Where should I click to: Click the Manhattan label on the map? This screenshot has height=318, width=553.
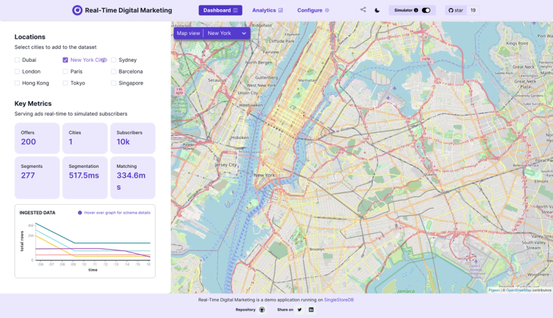[x=307, y=80]
